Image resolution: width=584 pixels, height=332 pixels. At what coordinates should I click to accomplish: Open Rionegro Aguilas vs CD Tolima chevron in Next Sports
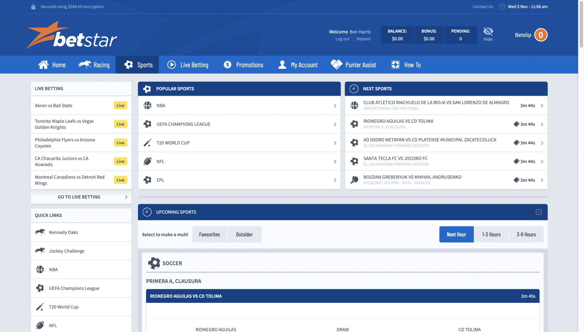pyautogui.click(x=542, y=124)
